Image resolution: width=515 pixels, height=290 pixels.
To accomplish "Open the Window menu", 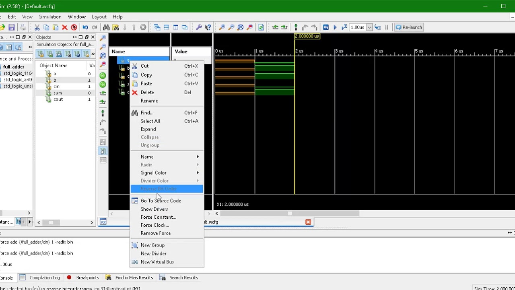I will pyautogui.click(x=76, y=17).
